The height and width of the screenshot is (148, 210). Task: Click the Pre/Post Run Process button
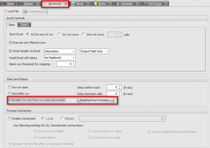click(x=95, y=100)
